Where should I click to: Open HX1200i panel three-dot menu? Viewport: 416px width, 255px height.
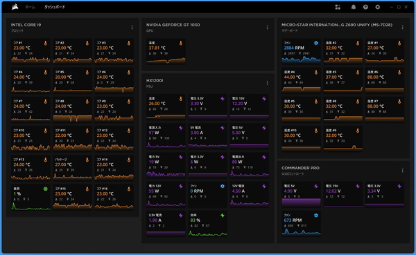click(x=267, y=83)
